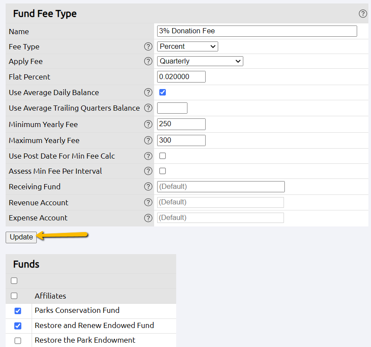
Task: Click the help icon in the Fund Fee Type header
Action: [363, 13]
